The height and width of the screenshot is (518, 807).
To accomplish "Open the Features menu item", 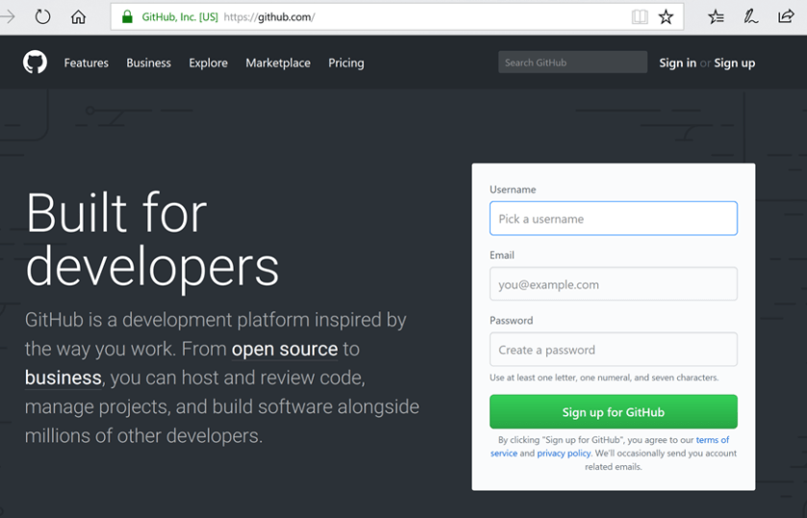I will point(87,62).
